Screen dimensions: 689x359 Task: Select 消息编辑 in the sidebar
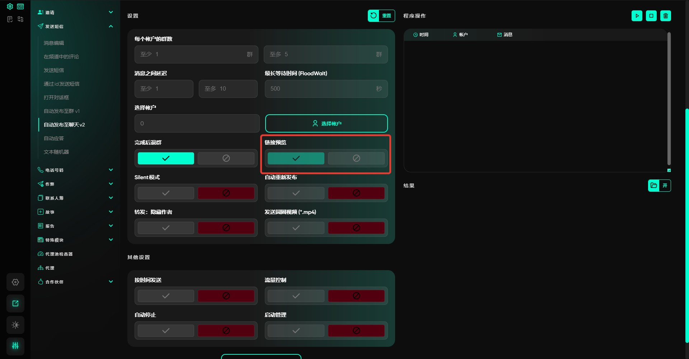(x=54, y=43)
